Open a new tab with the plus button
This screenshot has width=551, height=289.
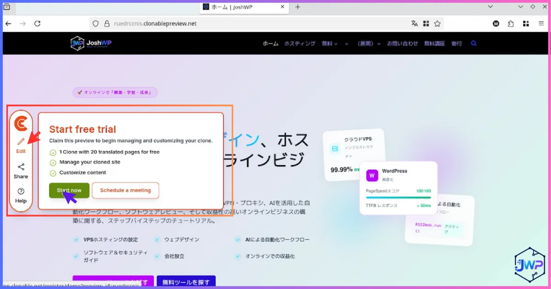click(x=298, y=7)
